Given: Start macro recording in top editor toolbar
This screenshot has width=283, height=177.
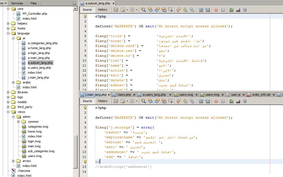Looking at the screenshot, I should (216, 10).
